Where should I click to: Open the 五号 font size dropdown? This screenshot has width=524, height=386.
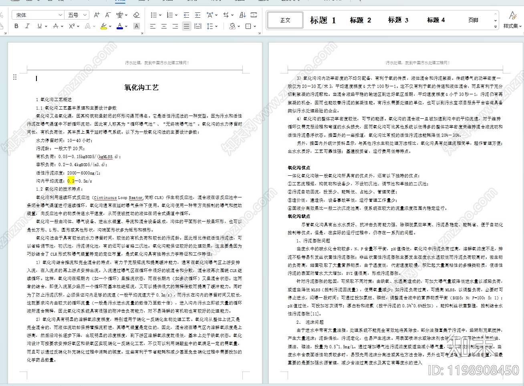click(x=85, y=15)
